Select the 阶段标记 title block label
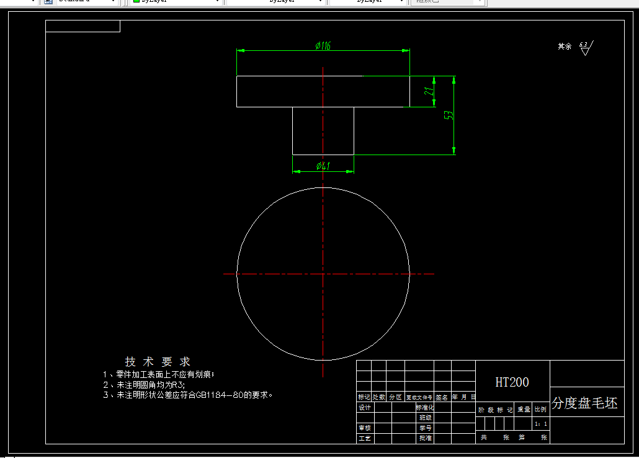The image size is (639, 458). tap(495, 410)
